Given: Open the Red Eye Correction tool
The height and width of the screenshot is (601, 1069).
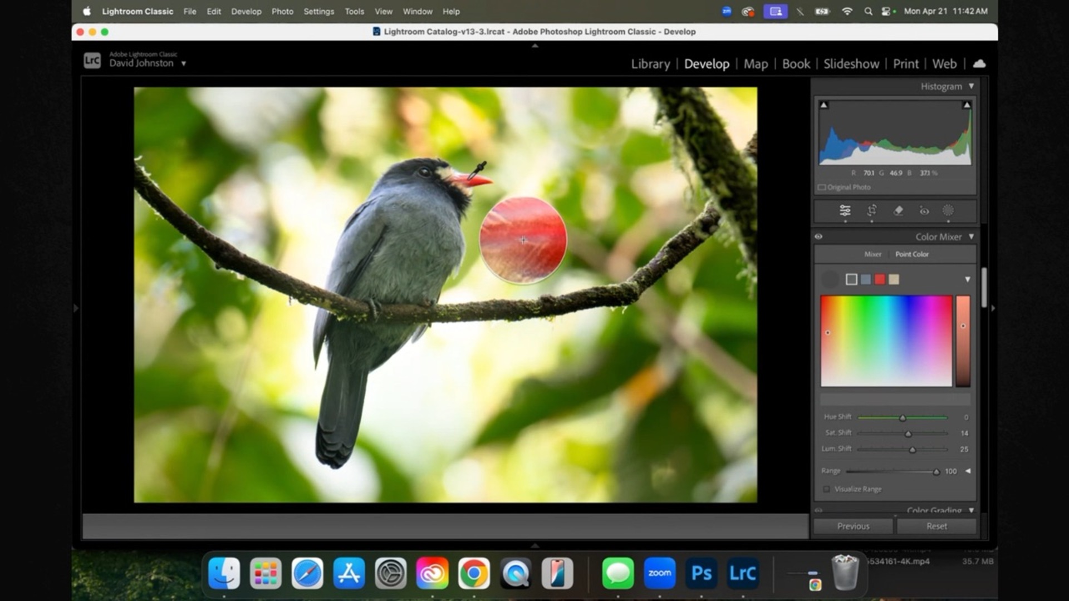Looking at the screenshot, I should [x=924, y=211].
